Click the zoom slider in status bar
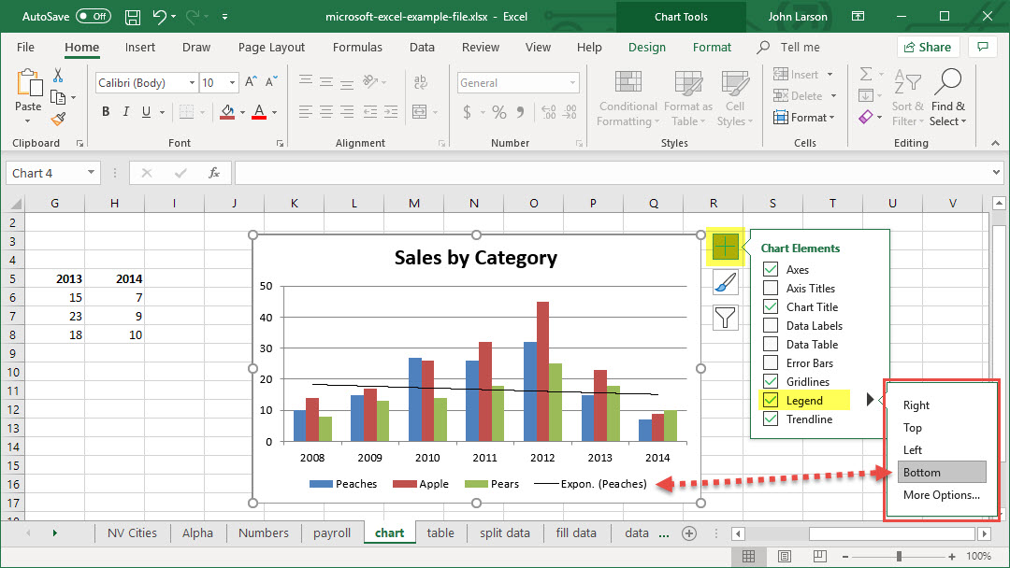This screenshot has width=1010, height=568. [899, 557]
